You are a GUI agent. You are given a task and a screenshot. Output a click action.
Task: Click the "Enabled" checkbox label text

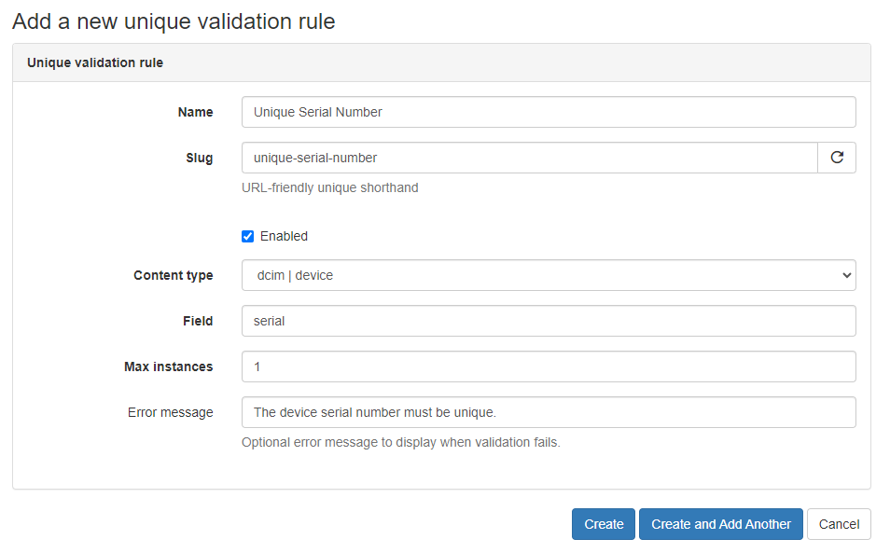(x=284, y=236)
